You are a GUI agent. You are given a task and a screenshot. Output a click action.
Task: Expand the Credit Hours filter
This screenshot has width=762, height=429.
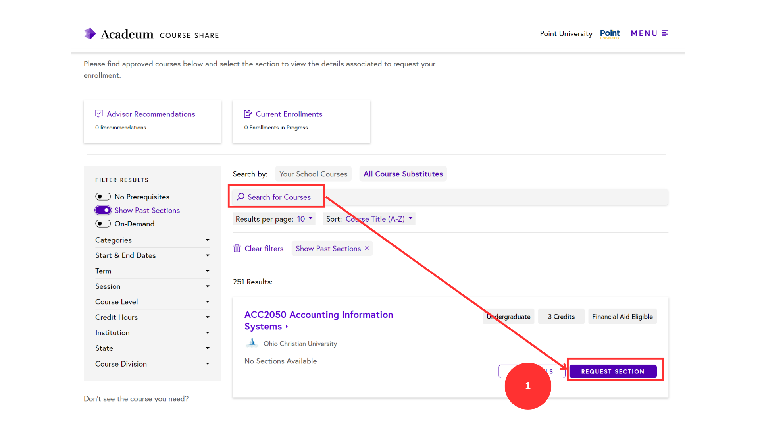[152, 317]
